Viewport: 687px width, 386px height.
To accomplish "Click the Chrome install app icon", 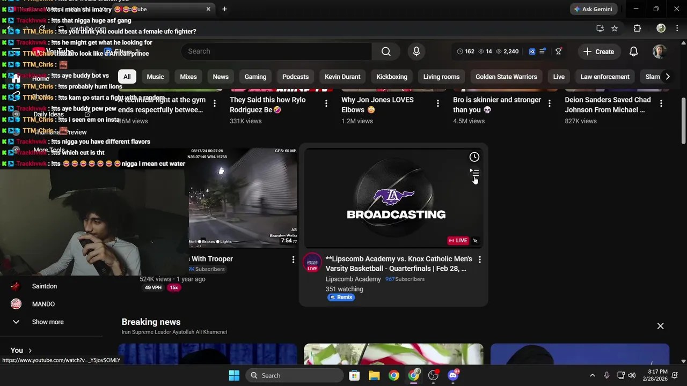I will (x=600, y=28).
